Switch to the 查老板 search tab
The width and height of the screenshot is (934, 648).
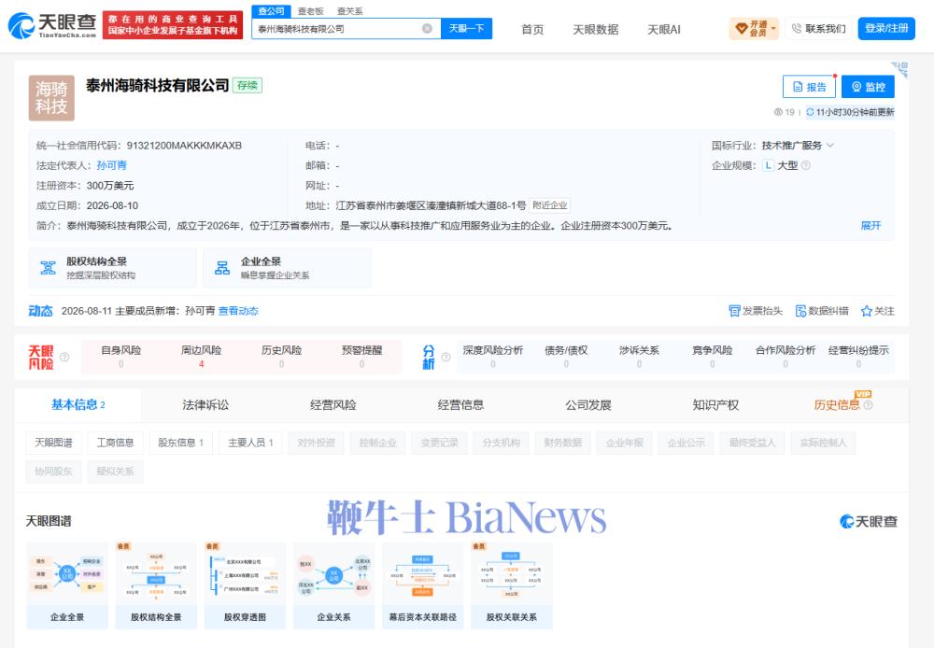point(310,11)
